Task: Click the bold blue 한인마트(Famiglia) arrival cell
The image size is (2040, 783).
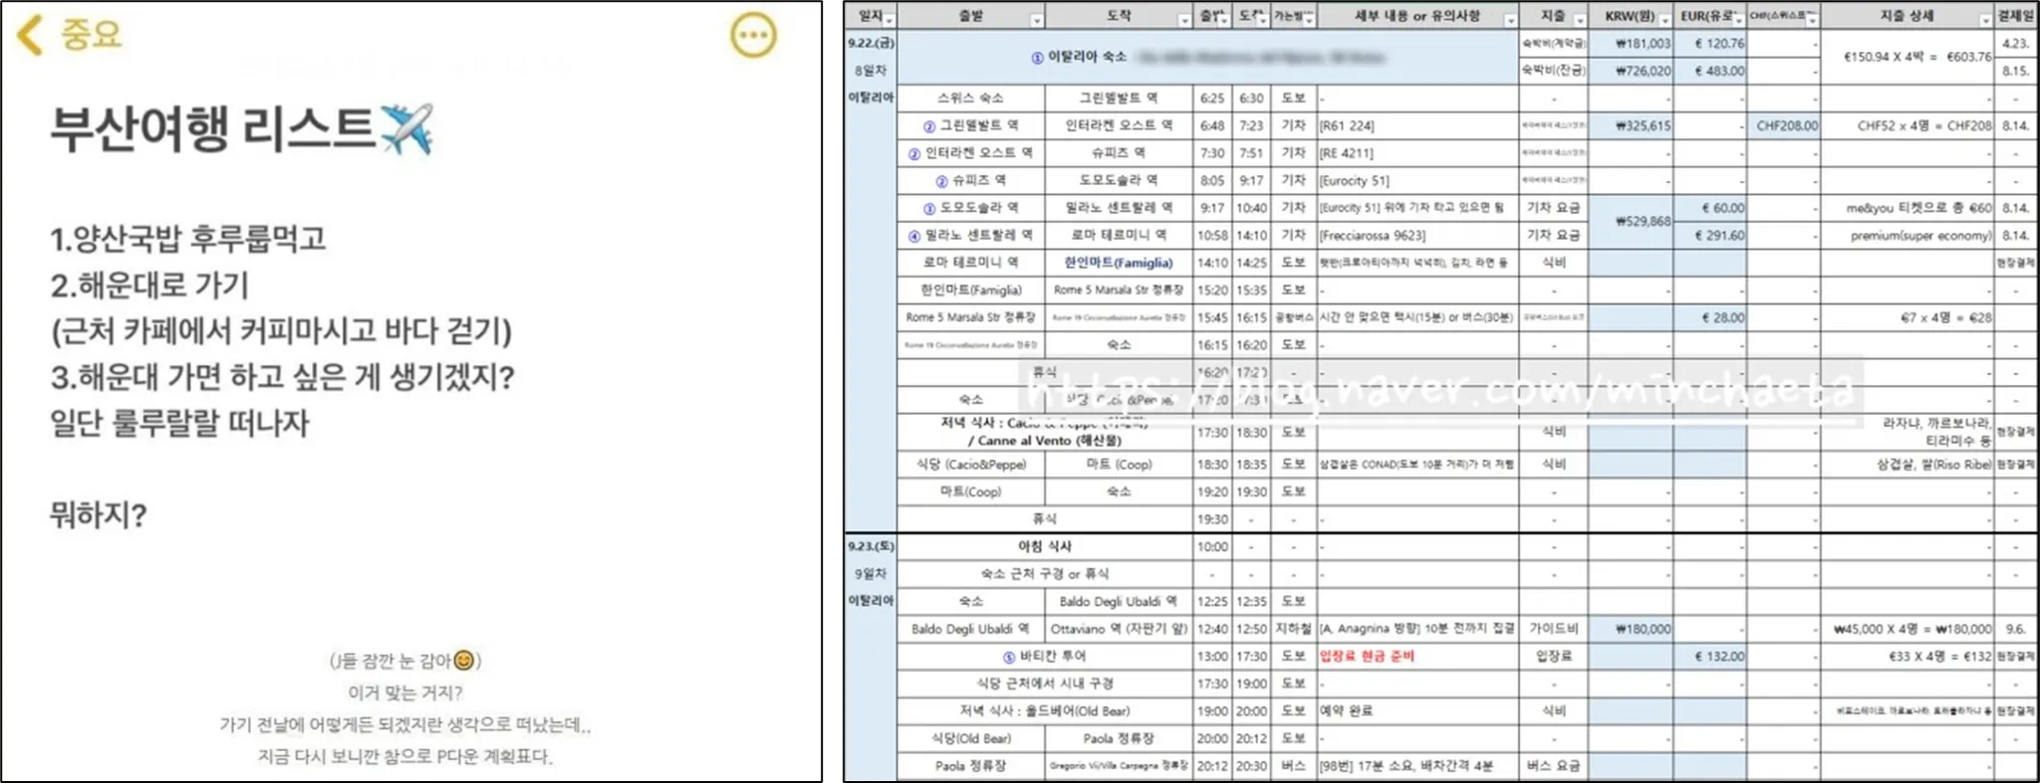Action: click(1119, 263)
